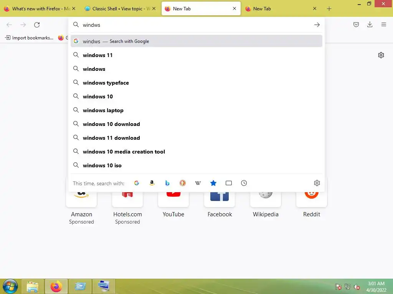Click the network tray icon

(347, 287)
